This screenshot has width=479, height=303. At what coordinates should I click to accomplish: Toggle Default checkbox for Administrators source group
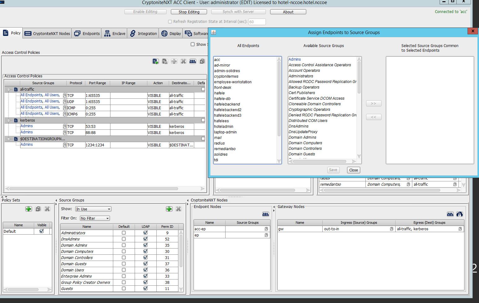(124, 233)
